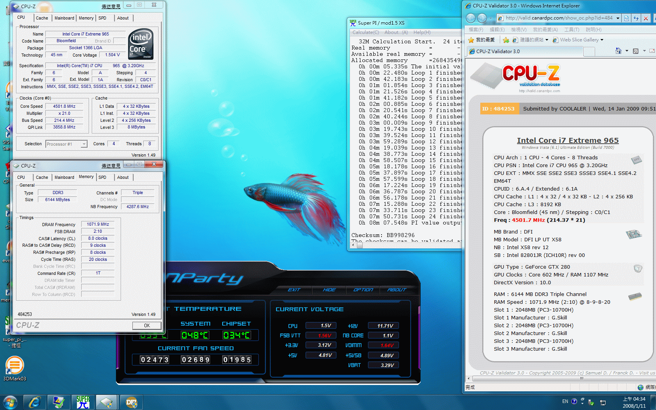
Task: Open the feeds button dropdown arrow
Action: tap(644, 51)
